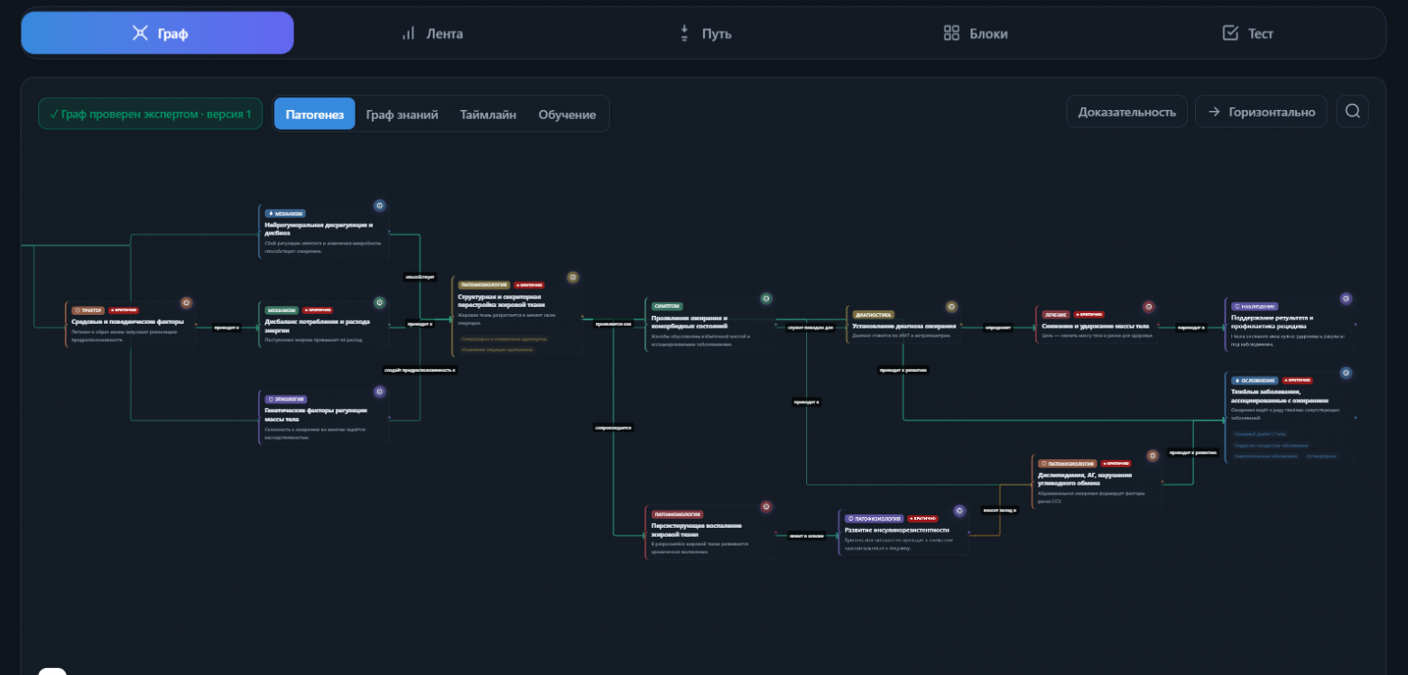Click the expert-verified graph version badge
The image size is (1408, 675).
pyautogui.click(x=150, y=114)
